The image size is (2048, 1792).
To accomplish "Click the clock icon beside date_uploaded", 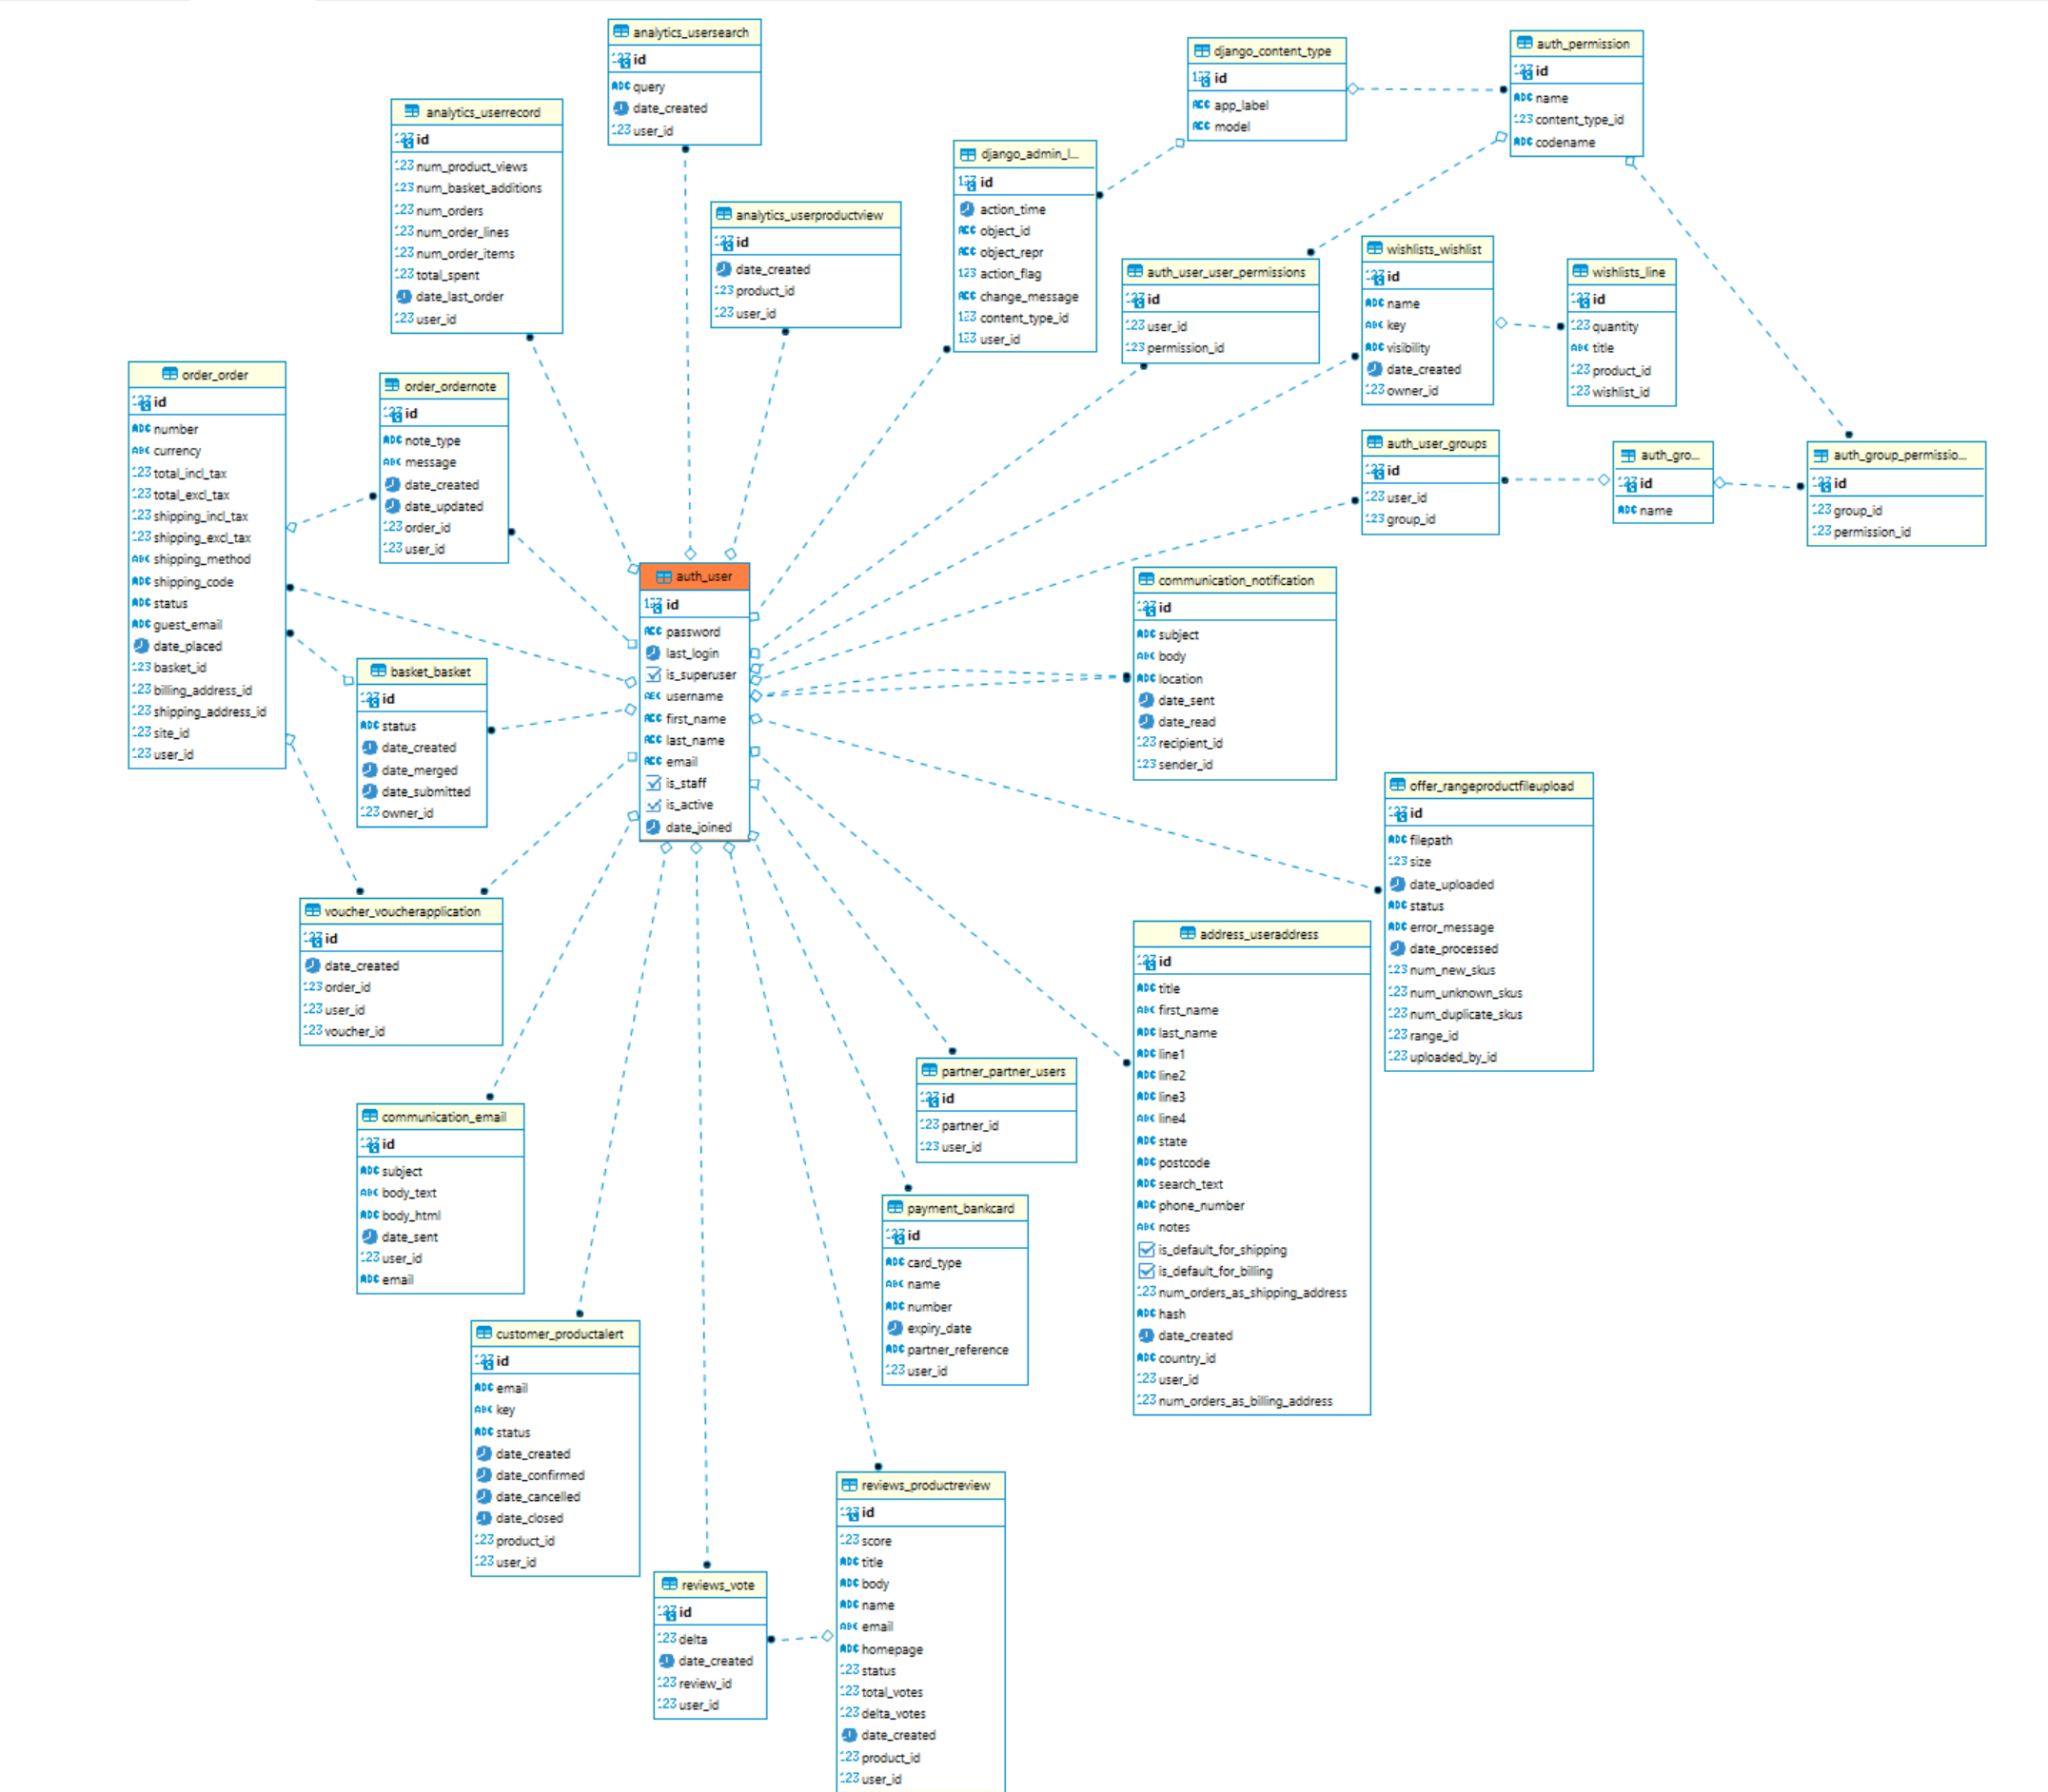I will click(1397, 884).
